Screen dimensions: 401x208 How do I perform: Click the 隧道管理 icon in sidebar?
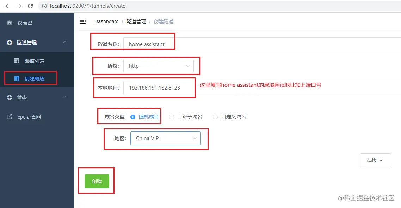coord(10,43)
